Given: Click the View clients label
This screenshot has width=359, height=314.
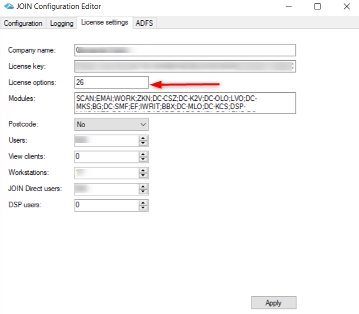Looking at the screenshot, I should (x=27, y=156).
